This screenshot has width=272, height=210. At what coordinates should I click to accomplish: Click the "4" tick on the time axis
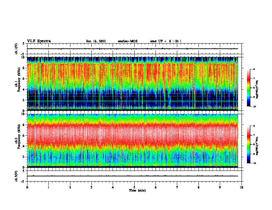113,187
